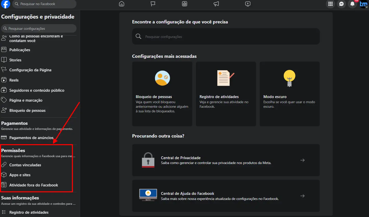Click the Modo escuro lightbulb illustration

tap(289, 78)
